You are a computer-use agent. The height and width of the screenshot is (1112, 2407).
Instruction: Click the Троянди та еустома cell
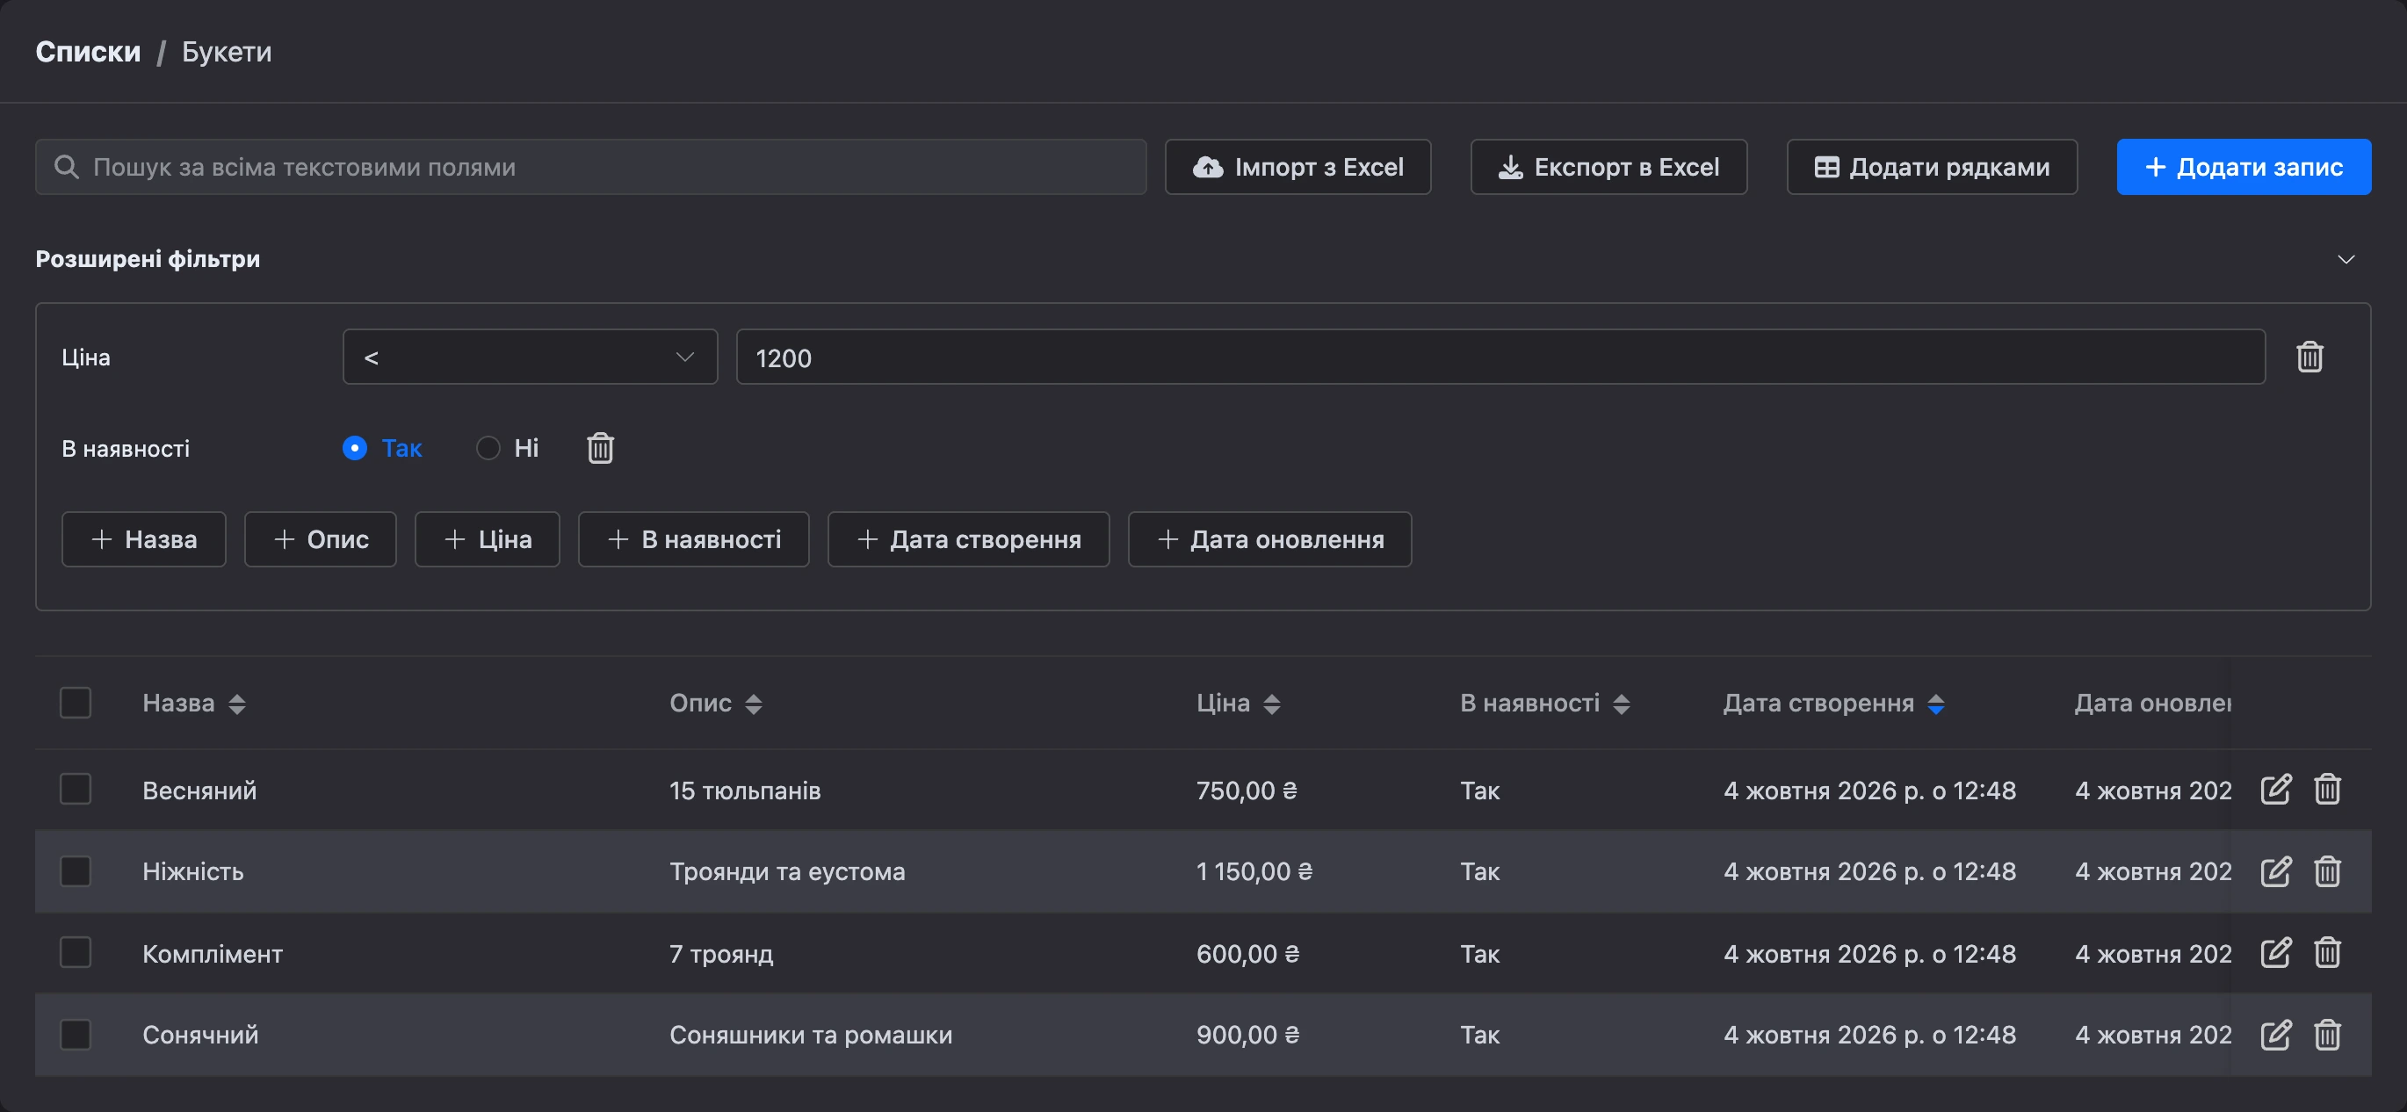787,871
